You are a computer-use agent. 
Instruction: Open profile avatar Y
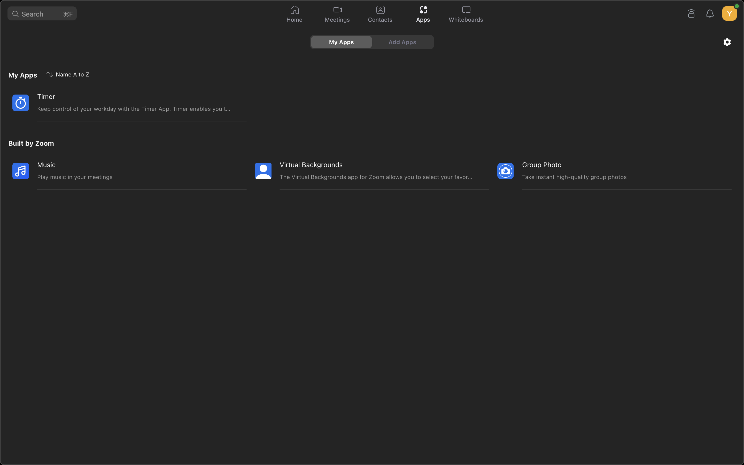point(729,13)
